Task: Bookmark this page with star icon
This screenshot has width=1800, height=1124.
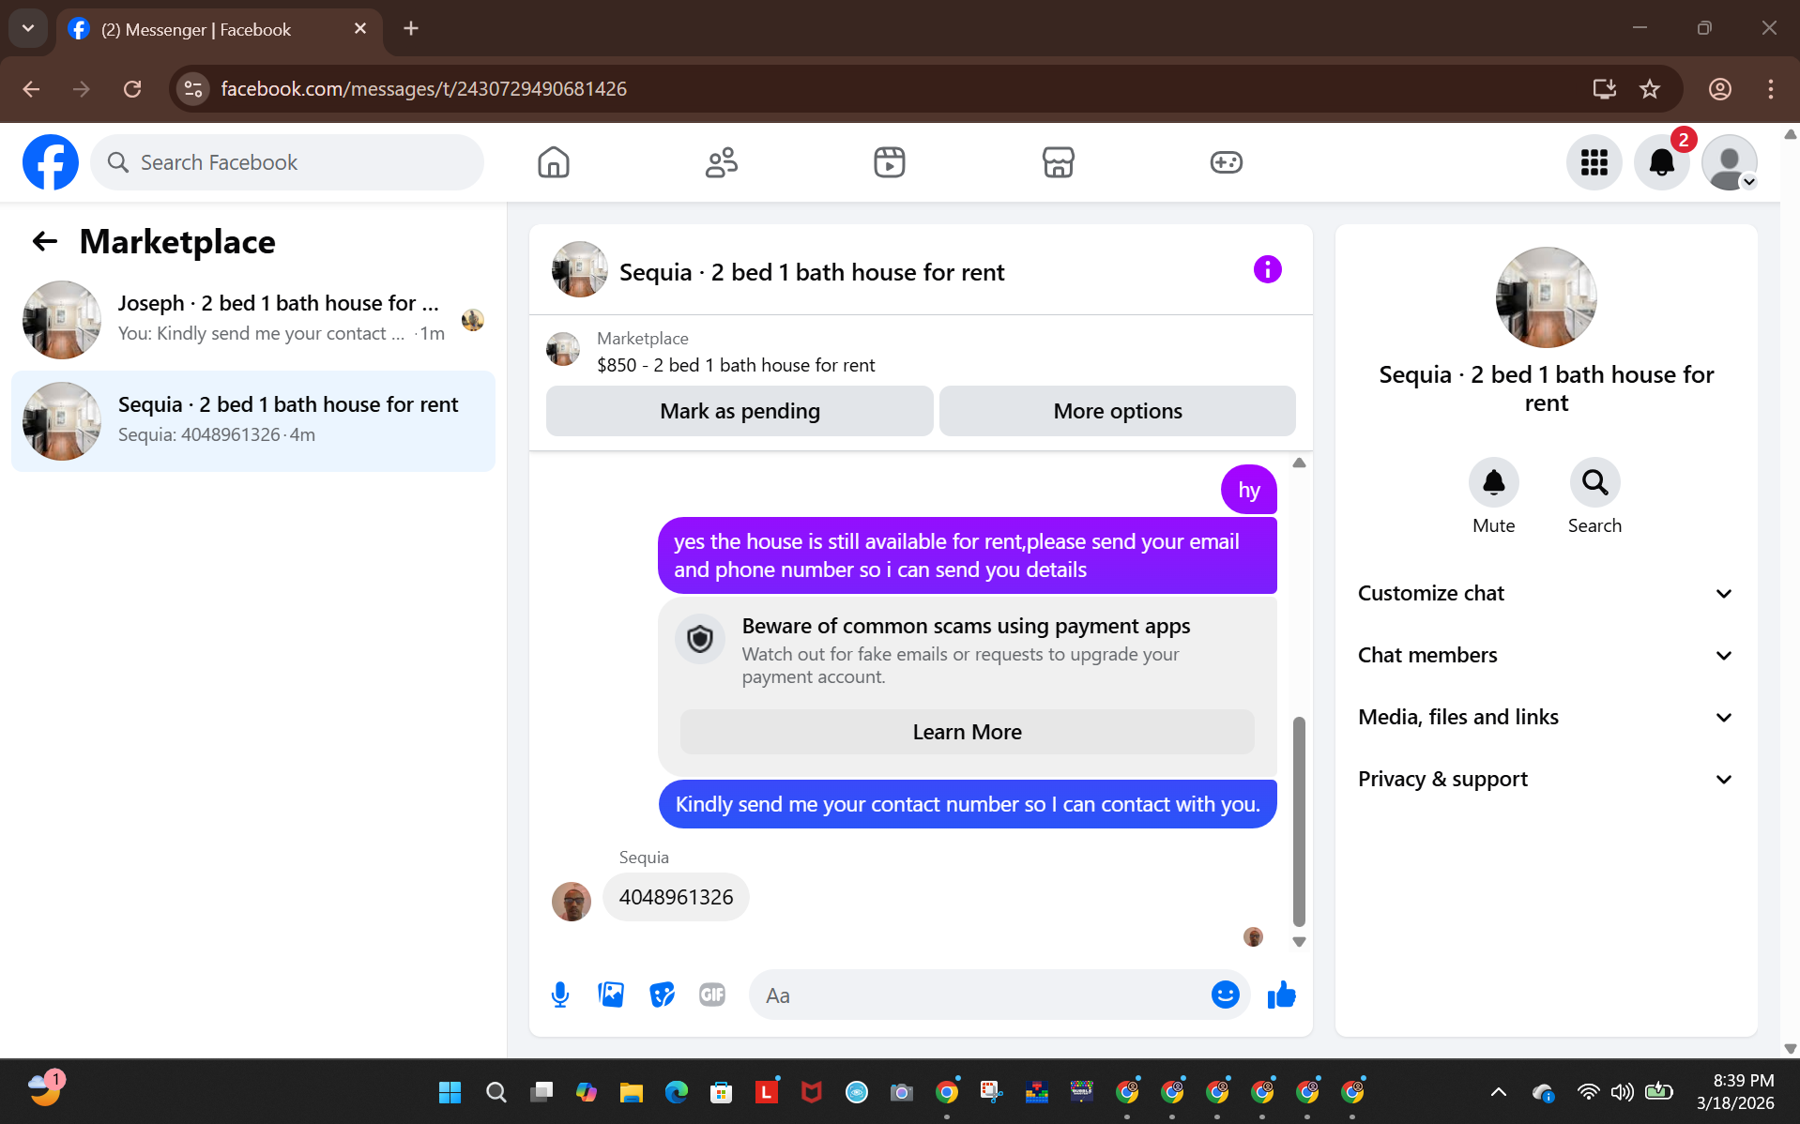Action: tap(1650, 89)
